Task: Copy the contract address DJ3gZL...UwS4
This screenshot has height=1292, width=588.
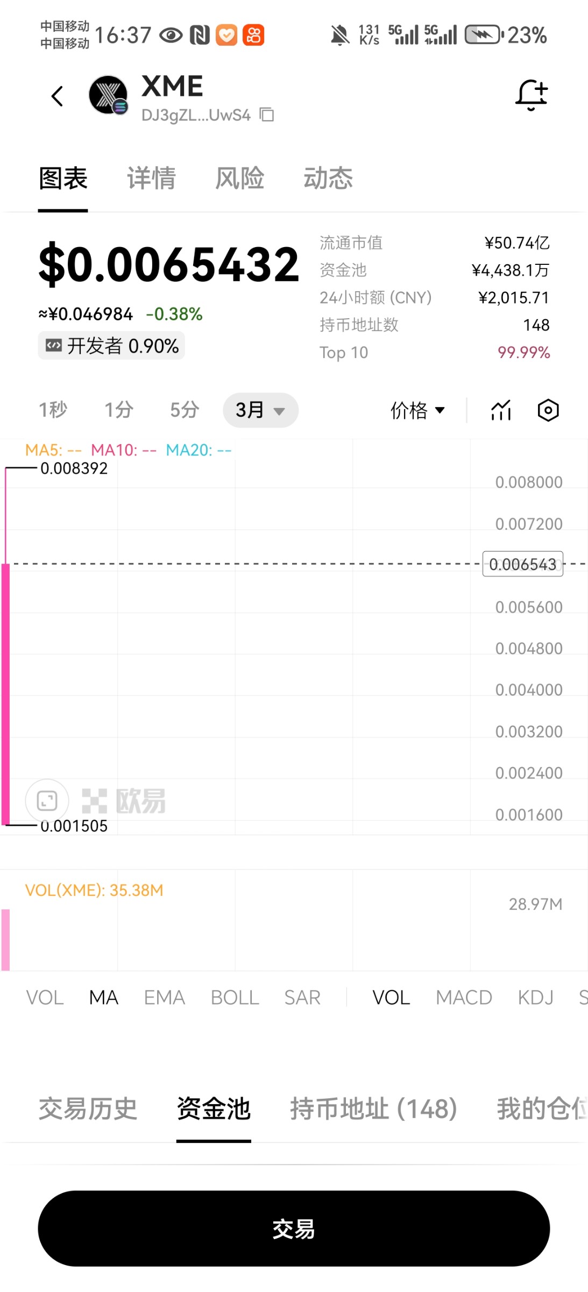Action: pyautogui.click(x=267, y=115)
